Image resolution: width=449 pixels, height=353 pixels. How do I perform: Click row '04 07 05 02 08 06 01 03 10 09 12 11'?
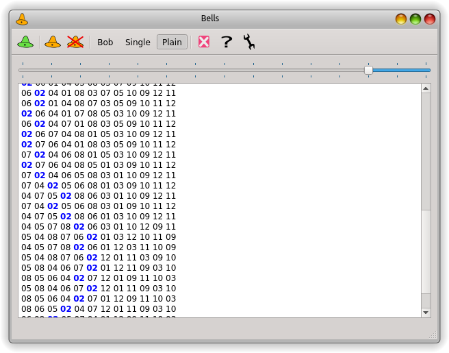(x=99, y=217)
